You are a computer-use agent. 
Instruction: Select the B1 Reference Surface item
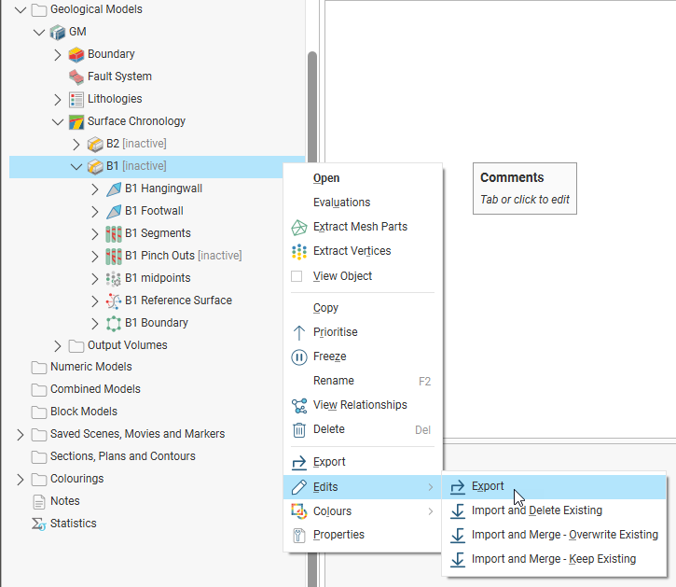click(178, 300)
